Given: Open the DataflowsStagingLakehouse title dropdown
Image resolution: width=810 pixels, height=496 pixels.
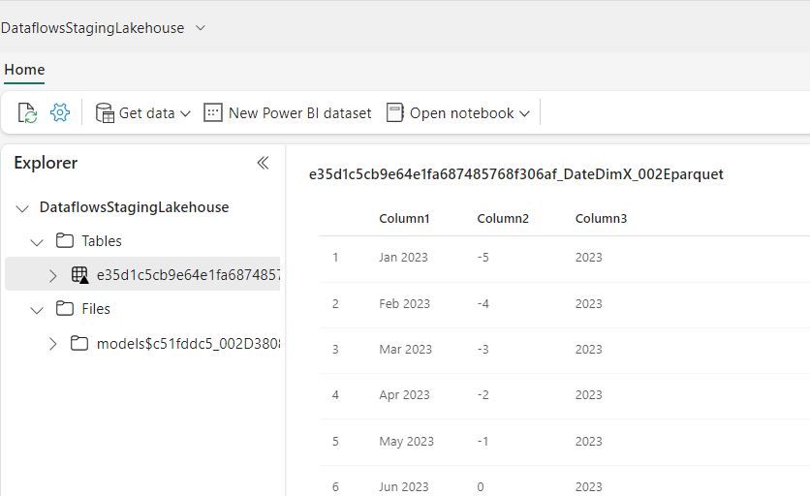Looking at the screenshot, I should pyautogui.click(x=201, y=28).
